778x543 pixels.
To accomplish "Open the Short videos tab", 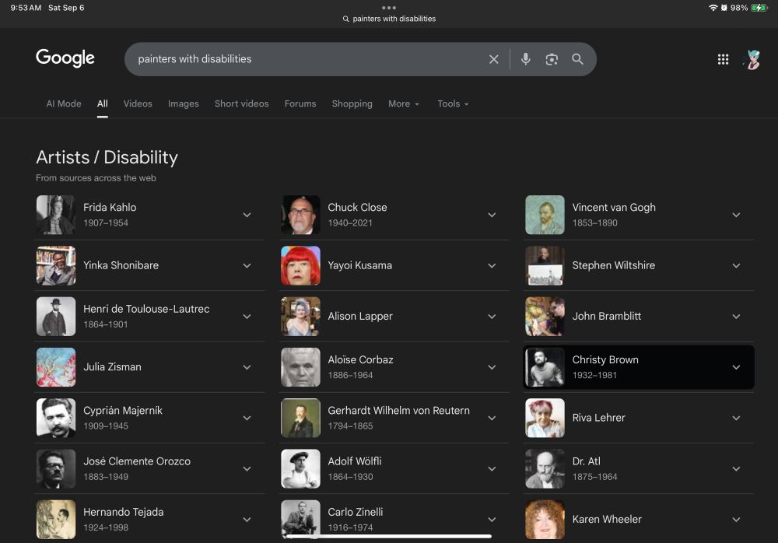I will coord(242,103).
